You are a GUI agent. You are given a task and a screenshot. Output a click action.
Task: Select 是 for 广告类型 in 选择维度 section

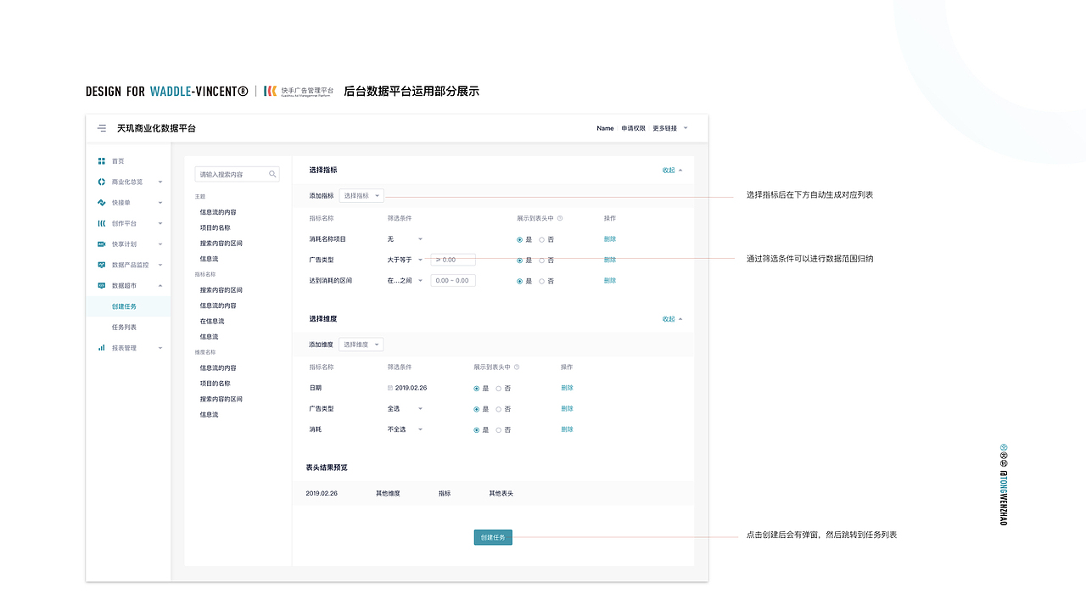click(x=476, y=409)
